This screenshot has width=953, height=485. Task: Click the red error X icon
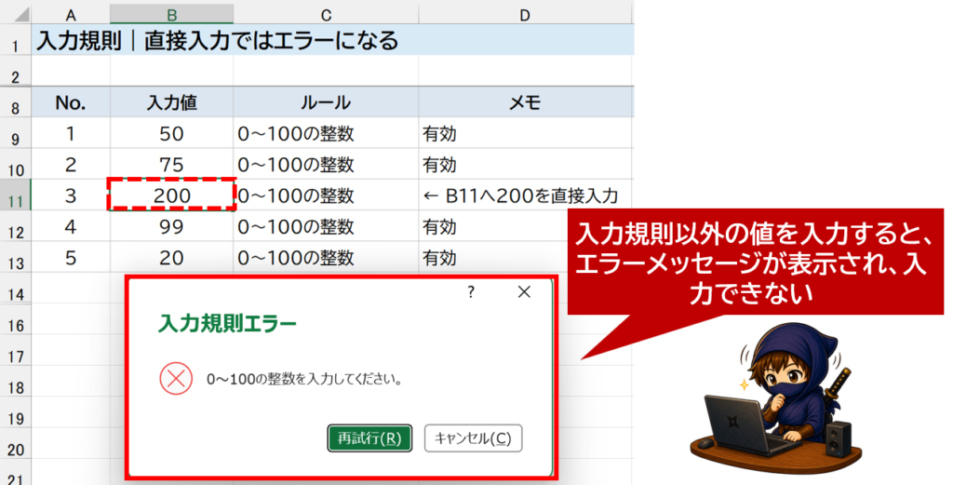point(176,379)
